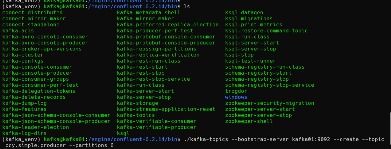This screenshot has height=149, width=391.
Task: Click the trogdor file name
Action: point(236,91)
